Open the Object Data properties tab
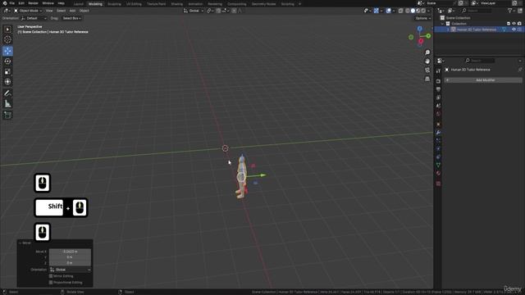This screenshot has width=525, height=295. point(438,166)
